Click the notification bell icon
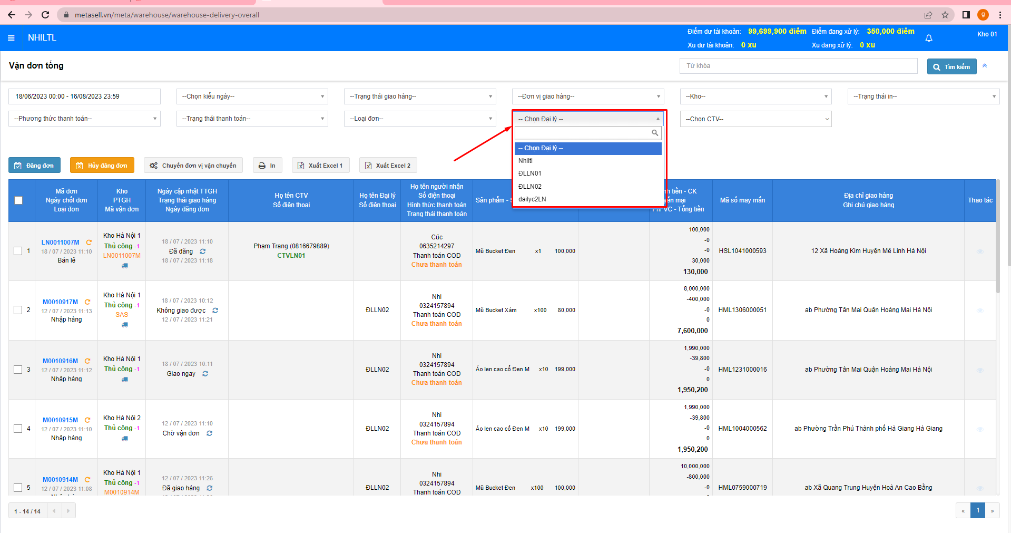 click(929, 38)
